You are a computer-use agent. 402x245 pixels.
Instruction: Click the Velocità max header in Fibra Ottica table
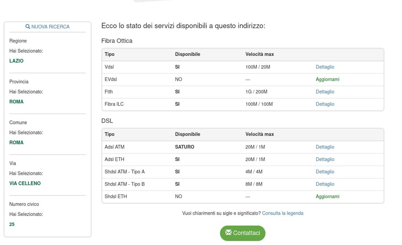(x=259, y=54)
